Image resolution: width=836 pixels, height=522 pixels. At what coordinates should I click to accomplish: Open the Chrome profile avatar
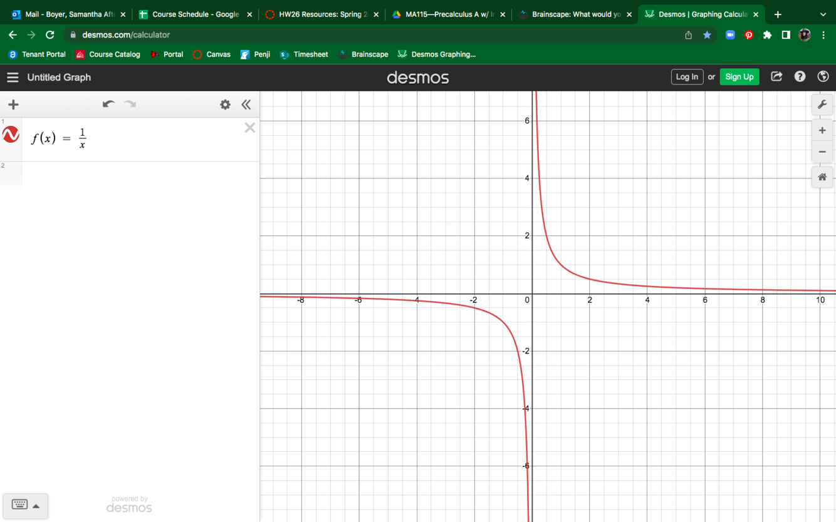point(805,35)
